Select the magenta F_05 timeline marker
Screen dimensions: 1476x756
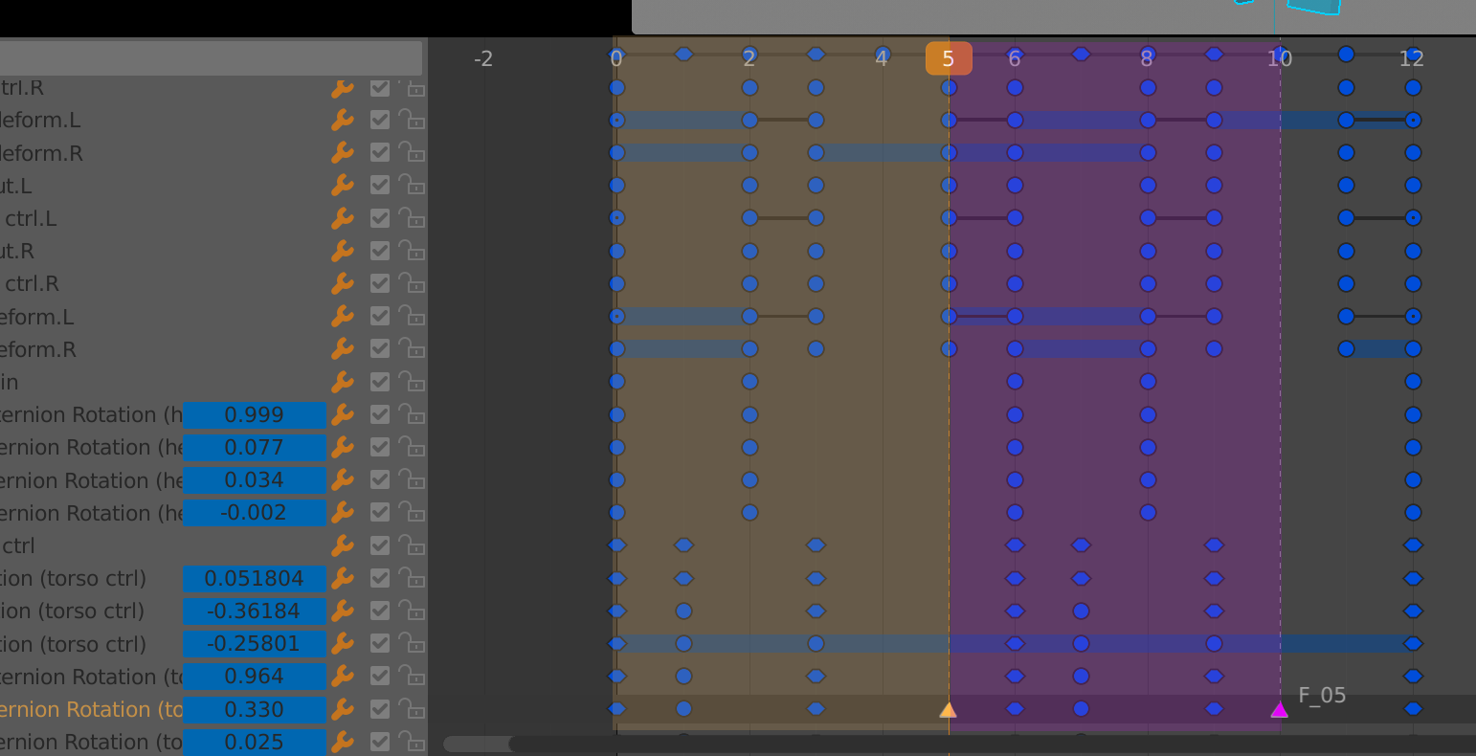(1279, 709)
